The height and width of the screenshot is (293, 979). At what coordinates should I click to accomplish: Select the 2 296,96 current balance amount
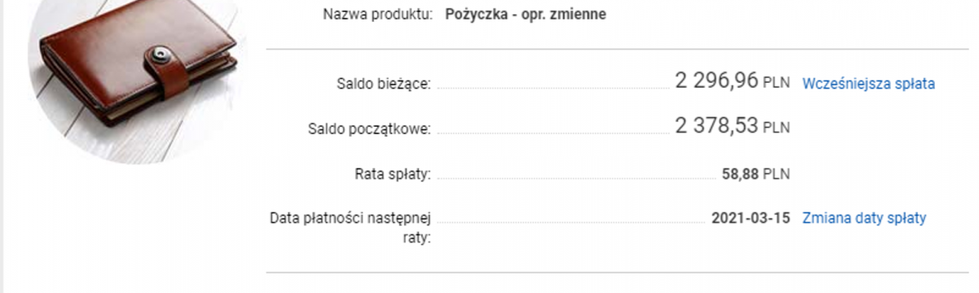(x=716, y=81)
